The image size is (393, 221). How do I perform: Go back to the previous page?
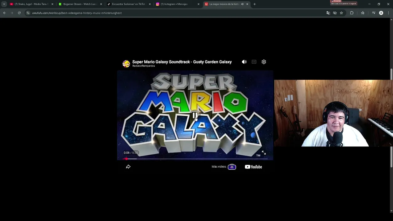pyautogui.click(x=5, y=13)
